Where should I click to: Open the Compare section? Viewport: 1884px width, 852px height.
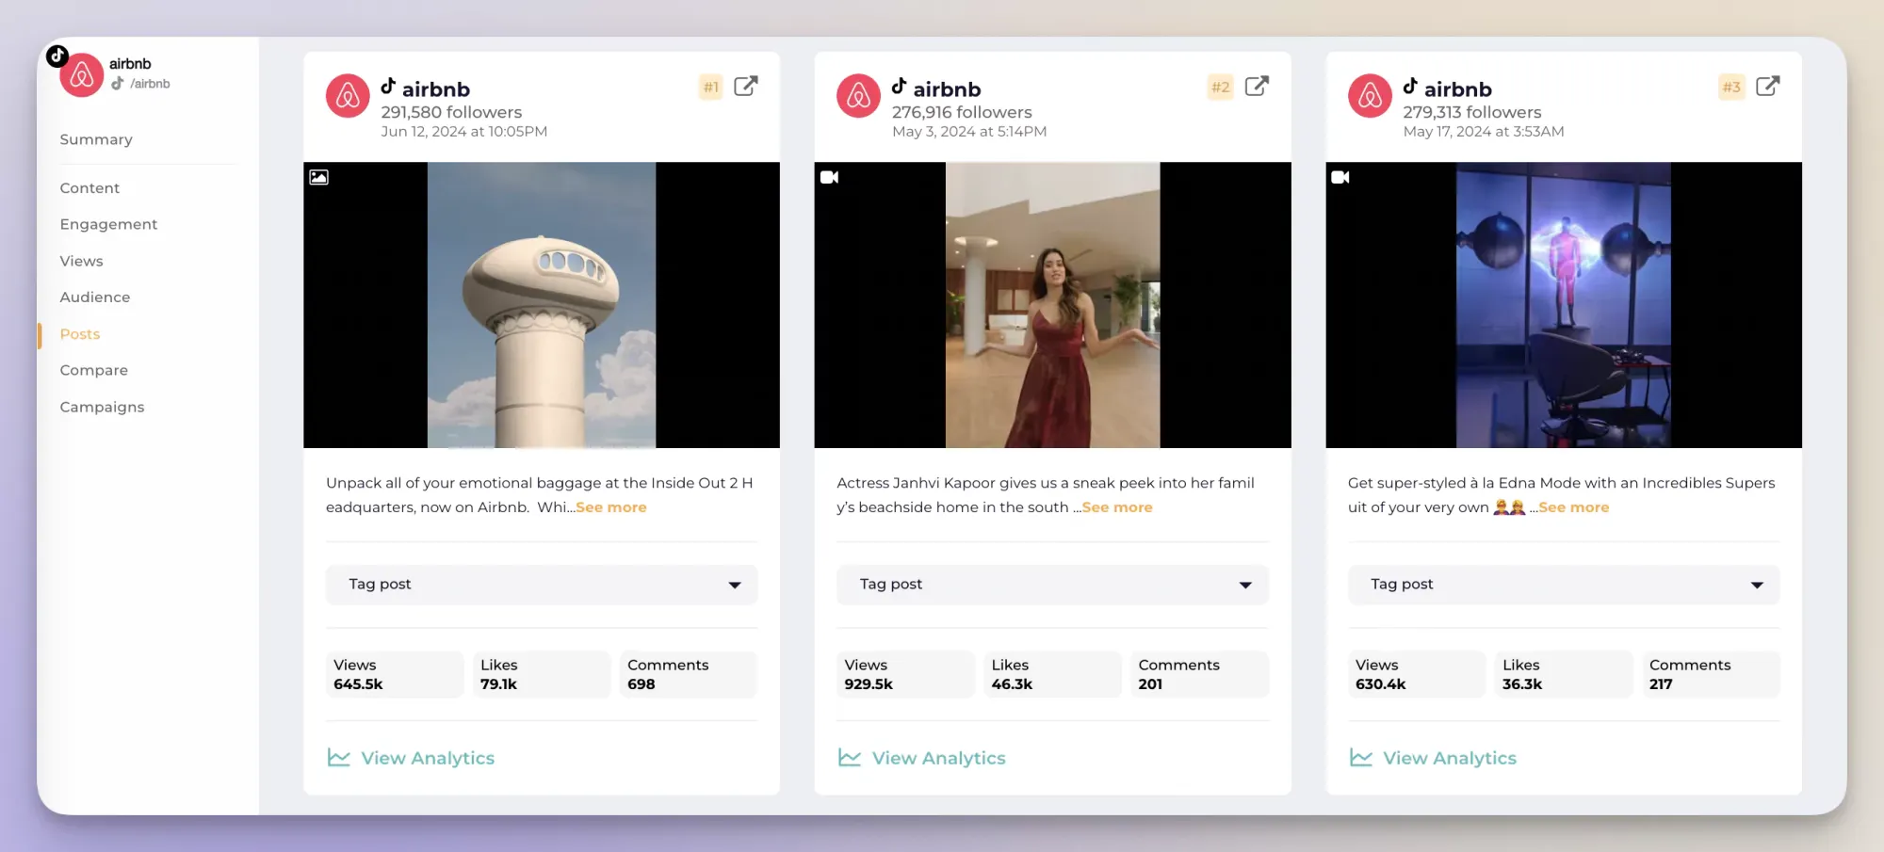93,370
